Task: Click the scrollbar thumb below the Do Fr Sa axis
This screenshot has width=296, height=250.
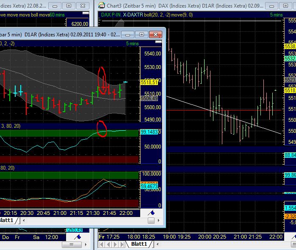Action: click(72, 245)
